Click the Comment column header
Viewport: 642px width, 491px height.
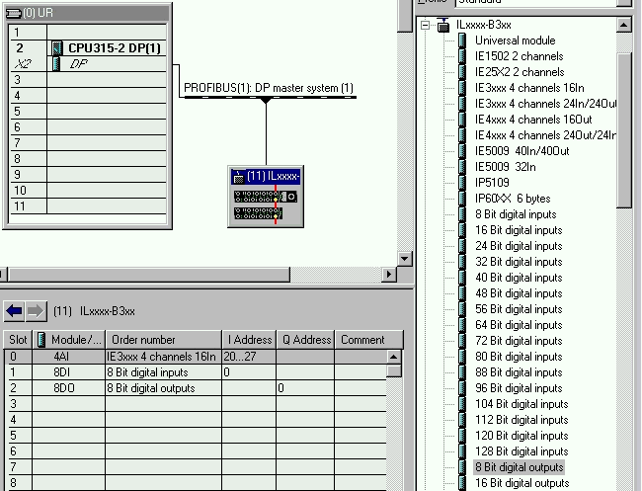coord(369,340)
